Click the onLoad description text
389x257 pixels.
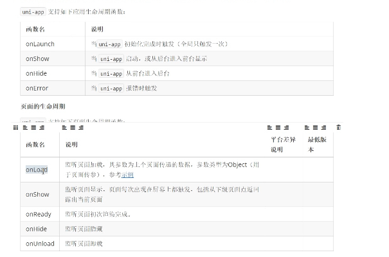(162, 170)
